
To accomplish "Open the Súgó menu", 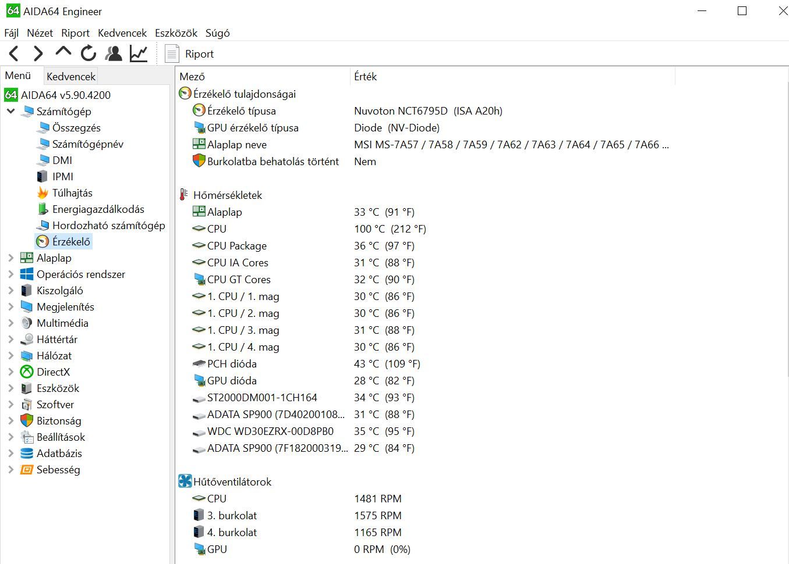I will pos(217,33).
